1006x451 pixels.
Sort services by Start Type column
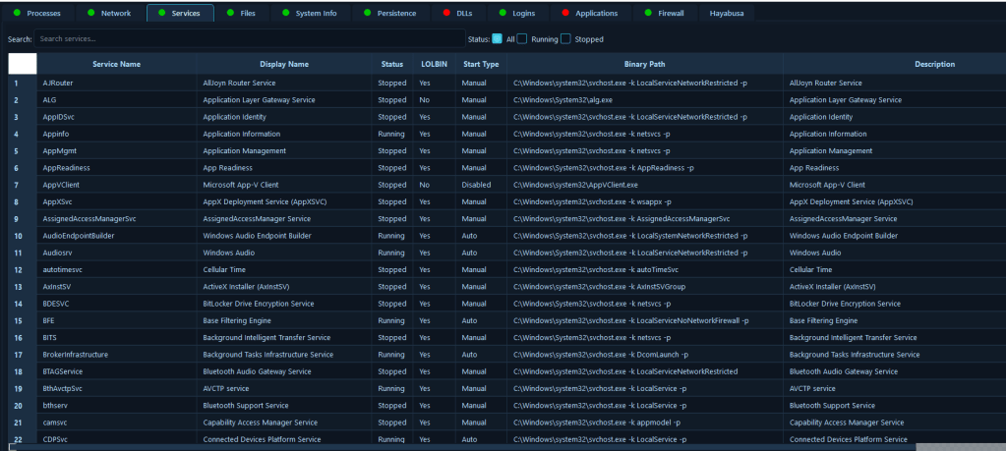[481, 64]
